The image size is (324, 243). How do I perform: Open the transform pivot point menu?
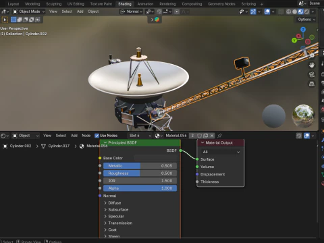[149, 11]
